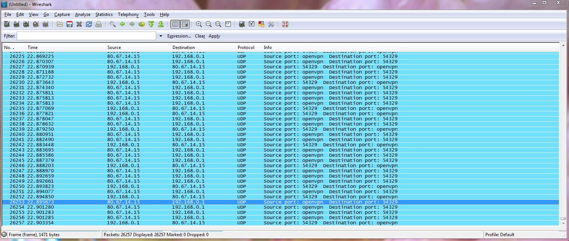This screenshot has width=569, height=241.
Task: Open help lifebuoy icon
Action: pos(285,24)
